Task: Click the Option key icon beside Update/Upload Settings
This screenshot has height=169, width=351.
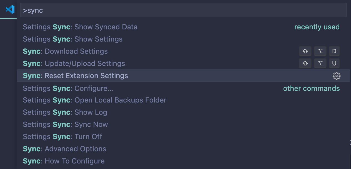Action: [x=320, y=63]
